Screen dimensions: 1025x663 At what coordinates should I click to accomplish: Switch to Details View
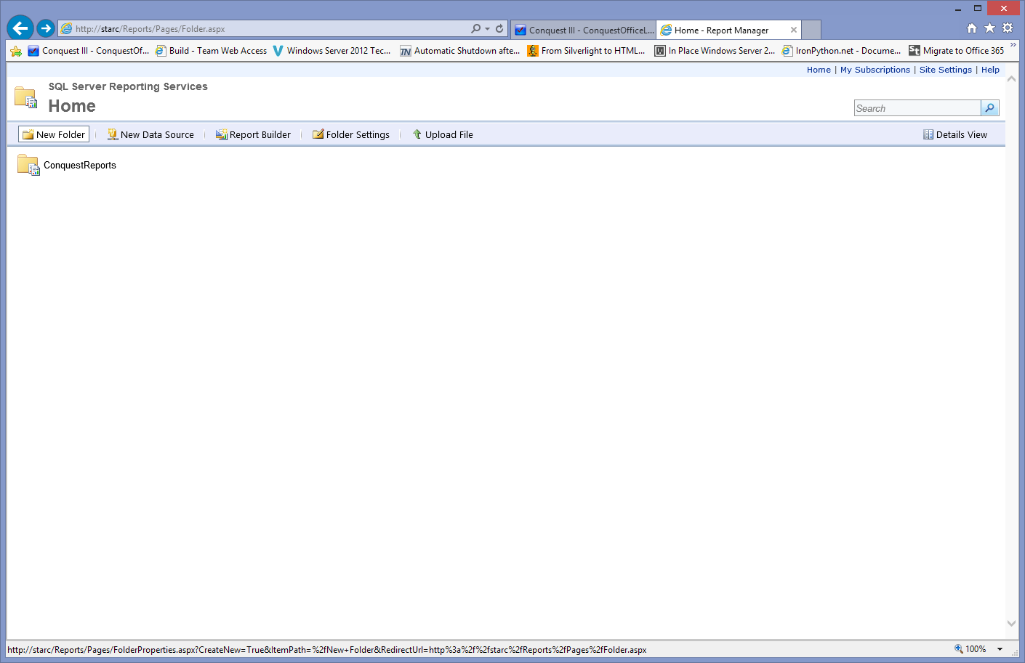955,134
